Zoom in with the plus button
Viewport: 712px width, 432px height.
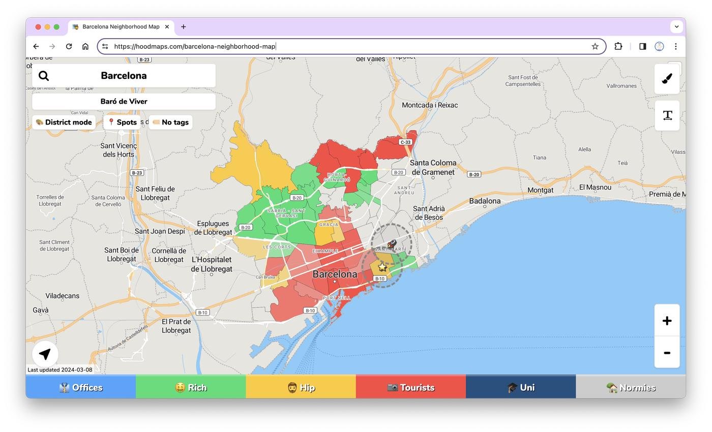(667, 321)
